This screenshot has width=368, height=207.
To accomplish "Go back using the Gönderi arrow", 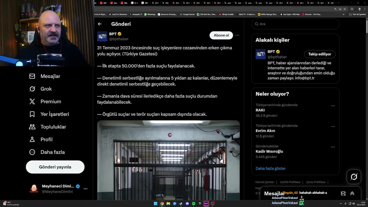I will 100,24.
